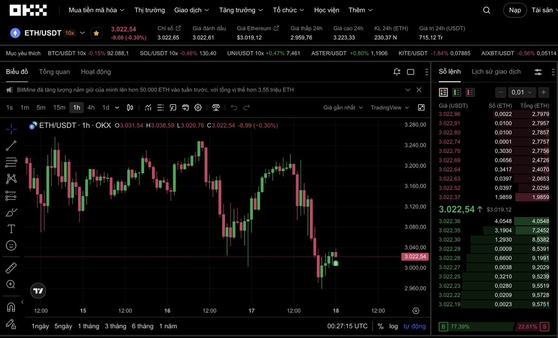558x338 pixels.
Task: Open order book settings sliders icon
Action: click(538, 72)
